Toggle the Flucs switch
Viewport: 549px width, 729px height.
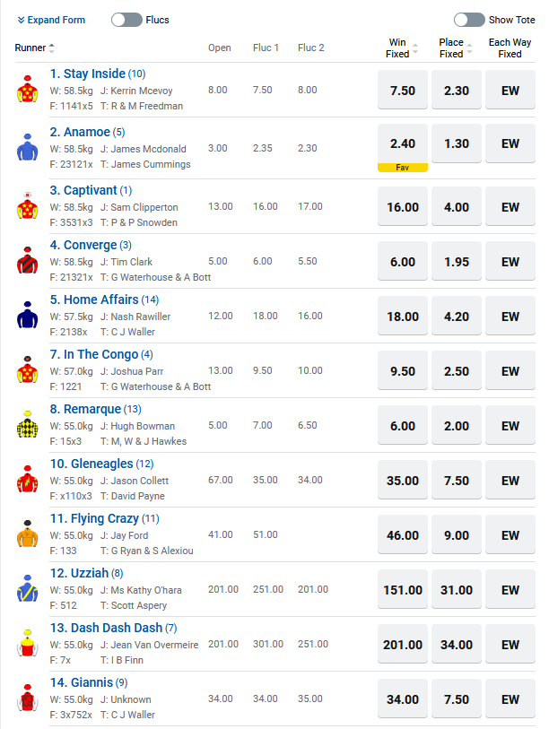[x=126, y=20]
